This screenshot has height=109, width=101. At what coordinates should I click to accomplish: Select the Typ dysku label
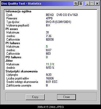click(x=13, y=22)
